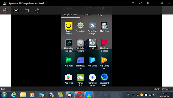Open the Play Store app

pos(69,79)
